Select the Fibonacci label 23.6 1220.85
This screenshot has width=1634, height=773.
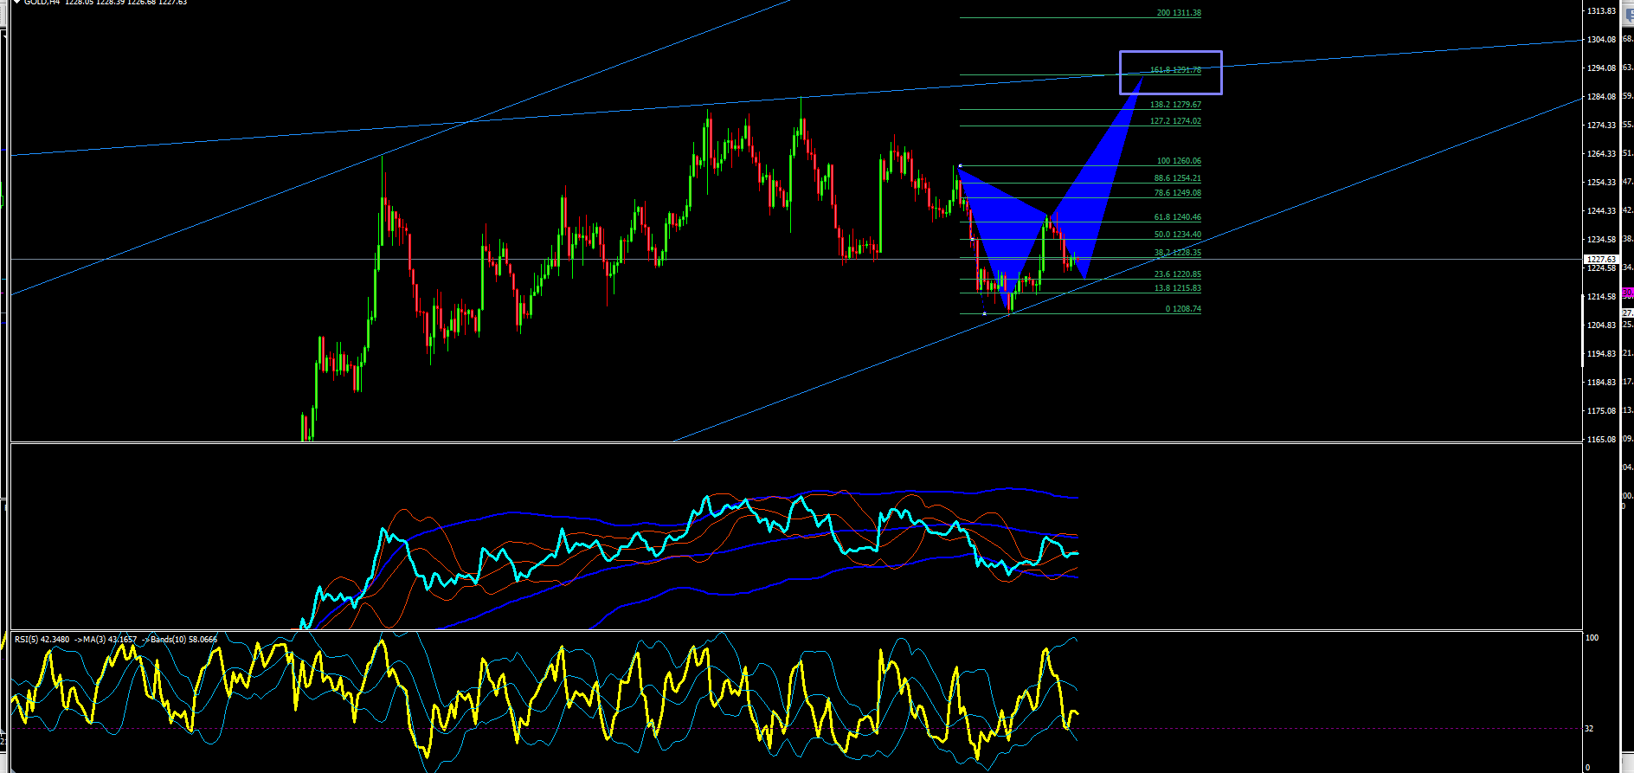pyautogui.click(x=1177, y=274)
